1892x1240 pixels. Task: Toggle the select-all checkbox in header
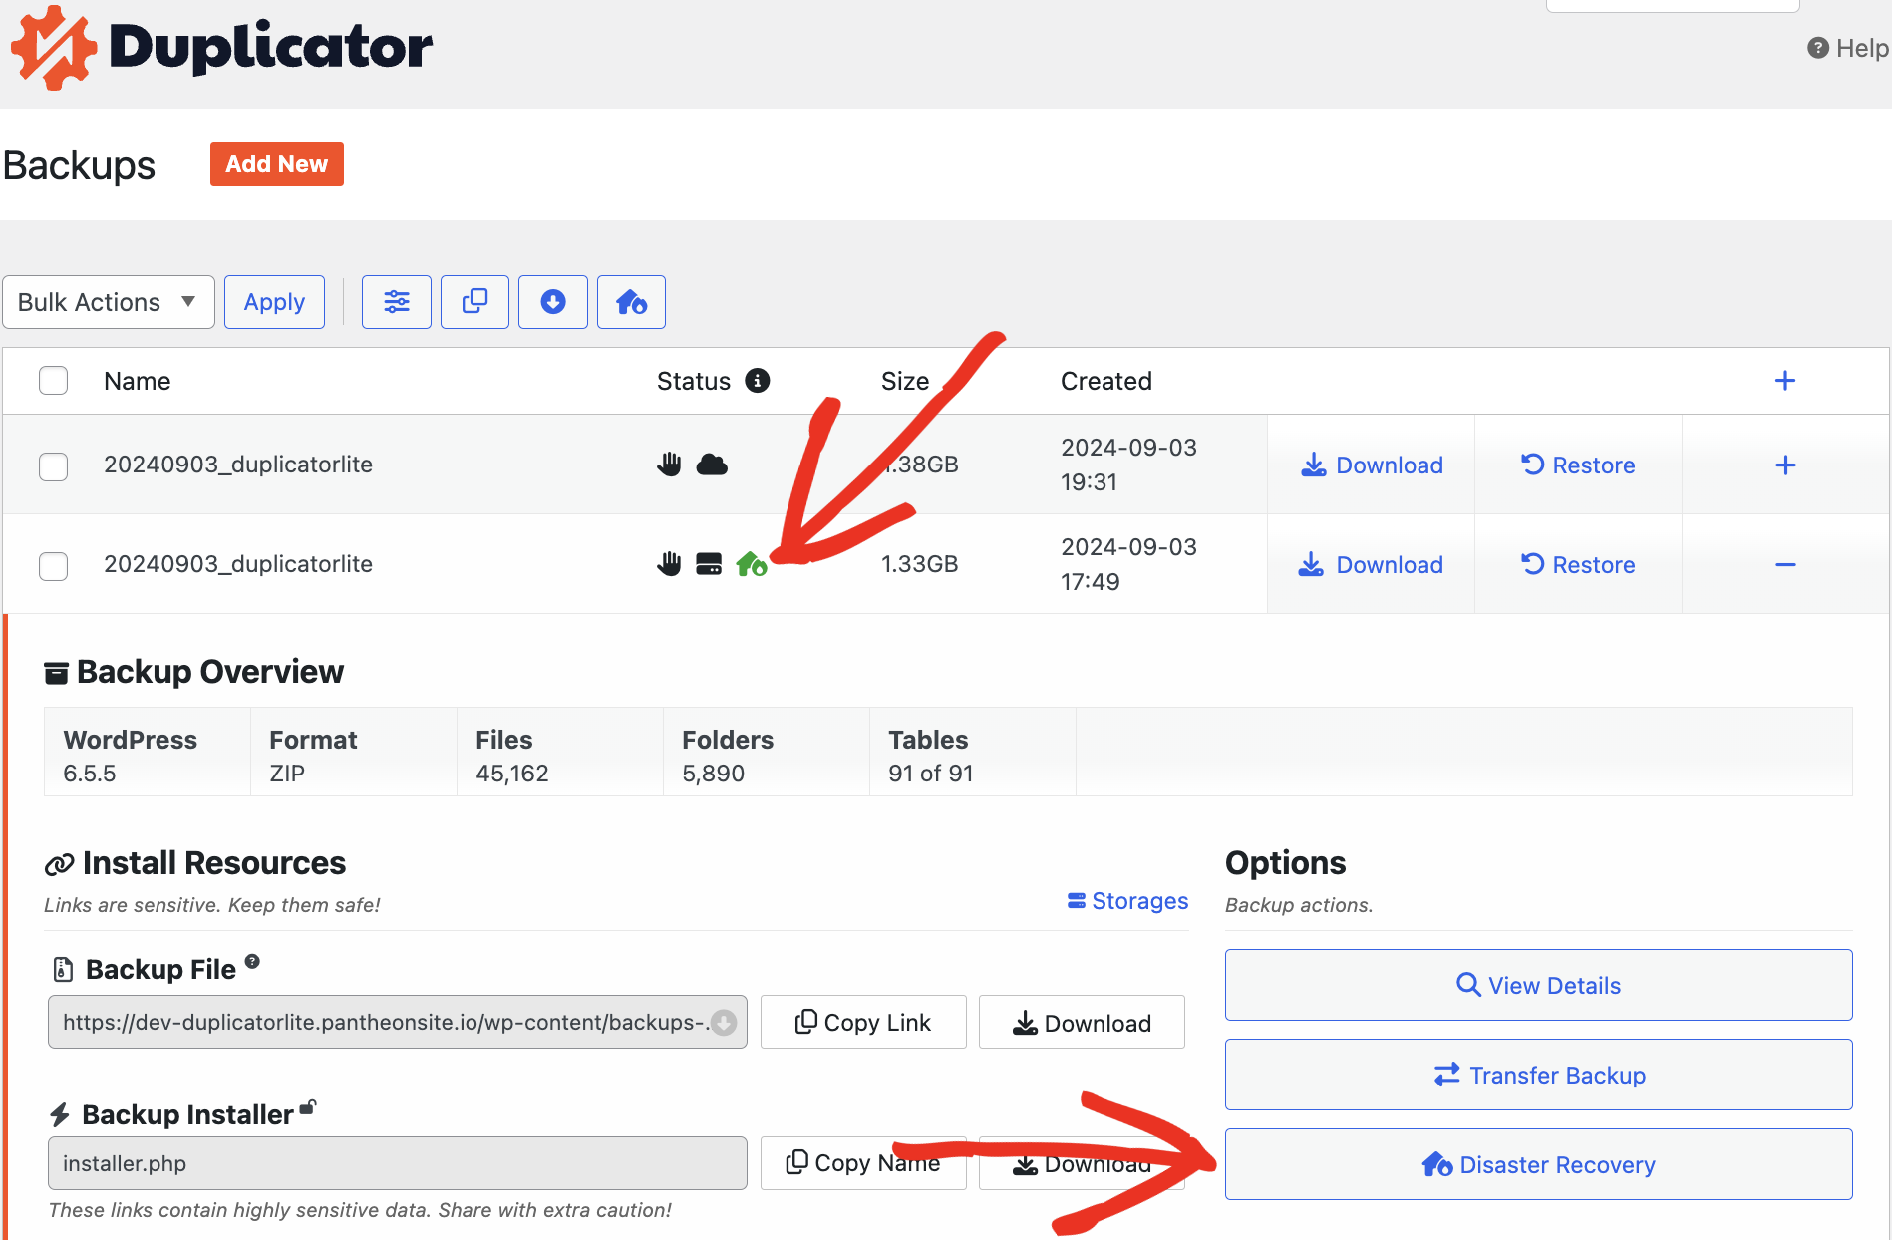pos(53,381)
